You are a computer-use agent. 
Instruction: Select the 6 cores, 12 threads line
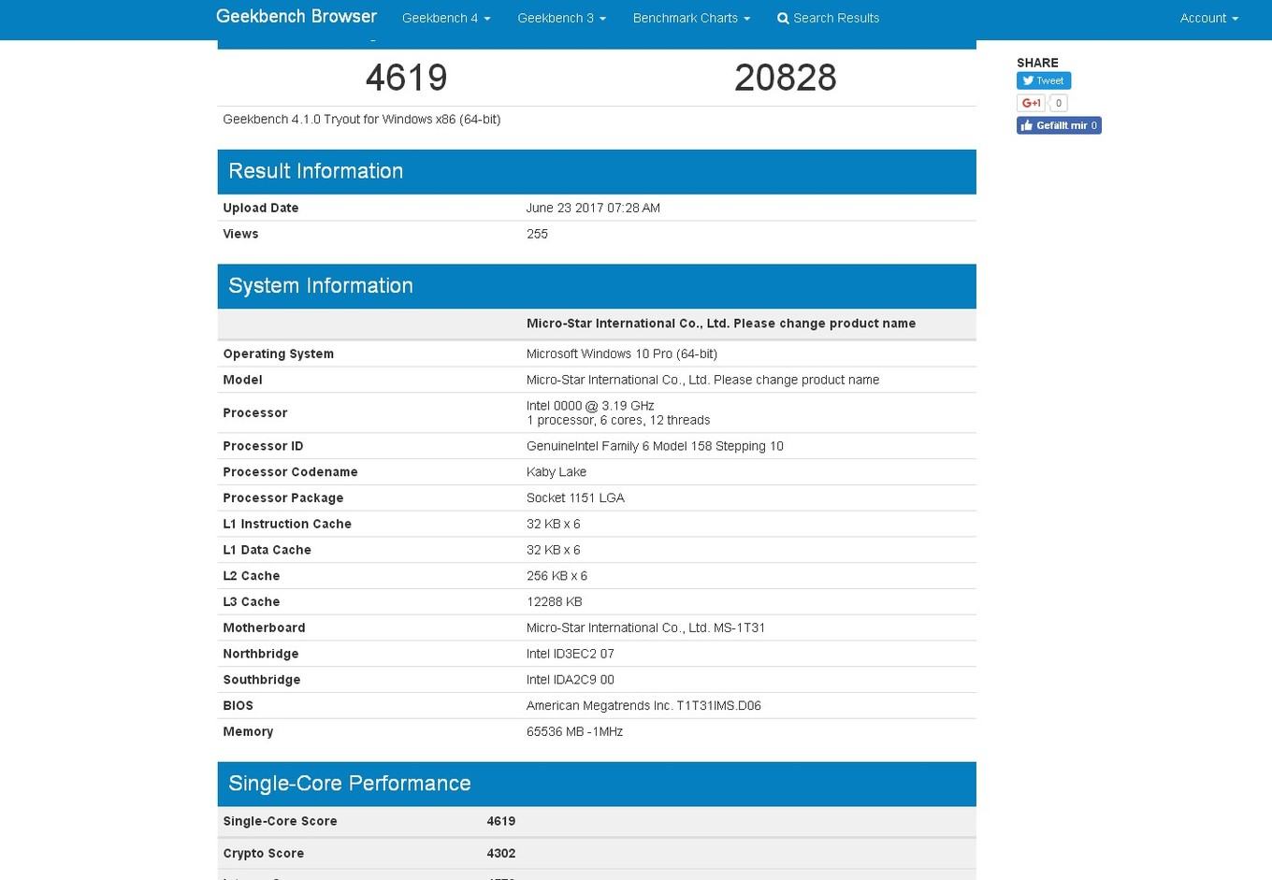[x=618, y=420]
